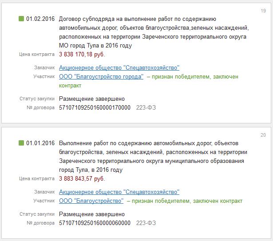Open customer link in the 01.02.2016 contract
273x241 pixels.
point(119,68)
